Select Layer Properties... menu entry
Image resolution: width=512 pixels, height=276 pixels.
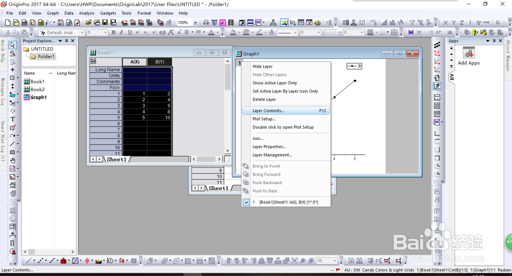pyautogui.click(x=286, y=146)
